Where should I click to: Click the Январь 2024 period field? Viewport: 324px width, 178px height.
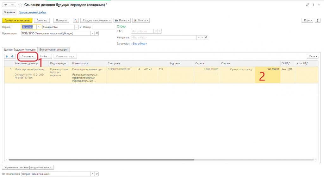coord(59,27)
